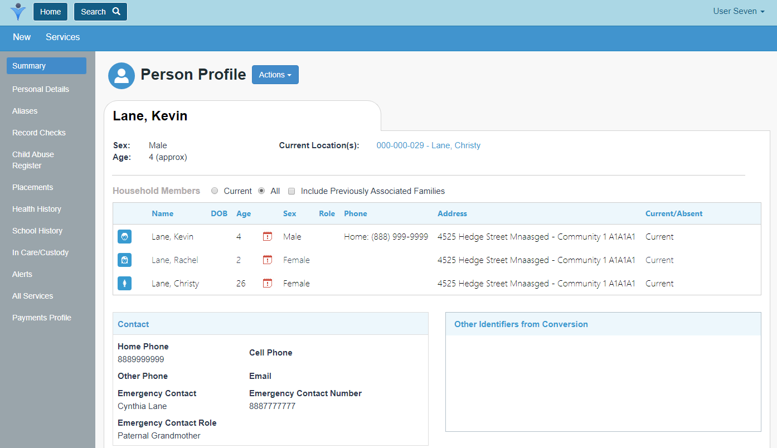777x448 pixels.
Task: Click the calendar alert icon in Kevin's row
Action: (268, 237)
